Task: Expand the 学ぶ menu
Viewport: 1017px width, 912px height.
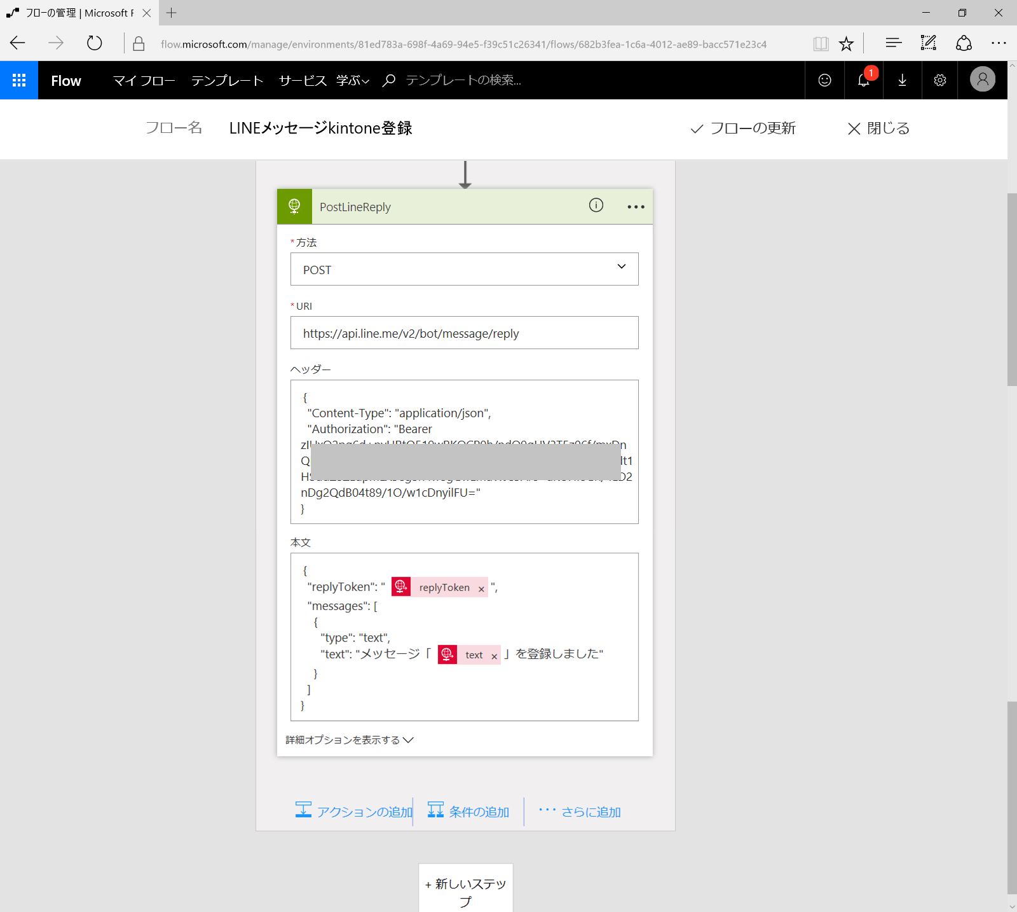Action: (353, 80)
